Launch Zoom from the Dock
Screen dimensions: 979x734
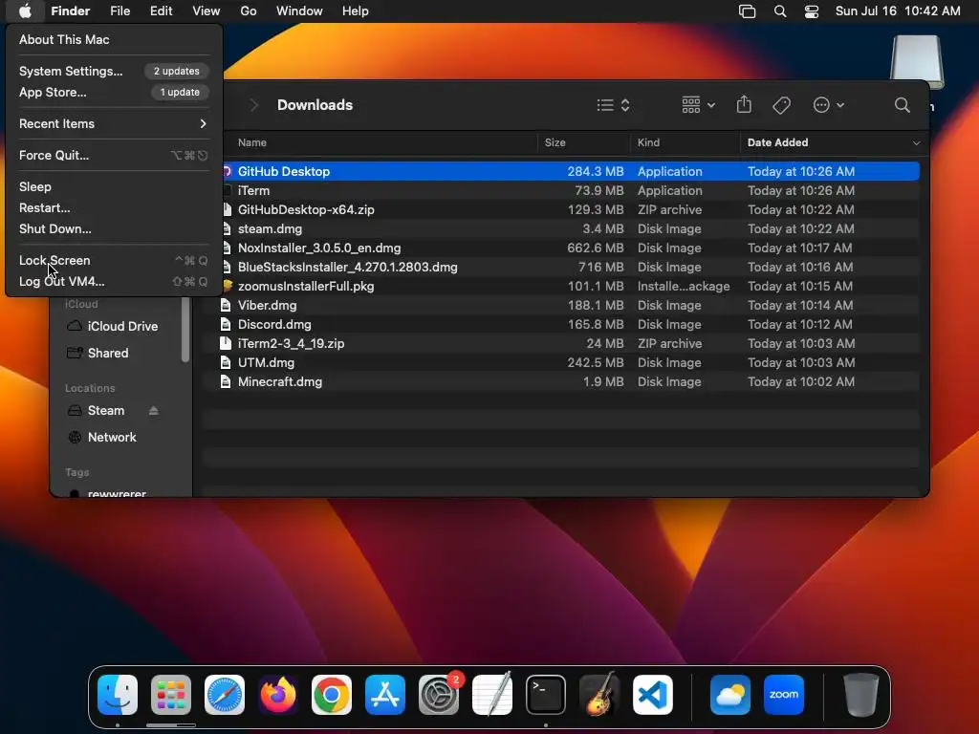(784, 695)
